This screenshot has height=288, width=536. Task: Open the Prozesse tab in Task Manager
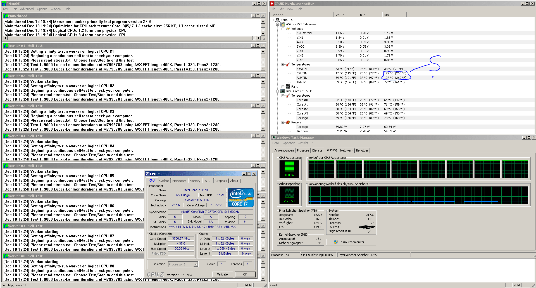coord(303,150)
